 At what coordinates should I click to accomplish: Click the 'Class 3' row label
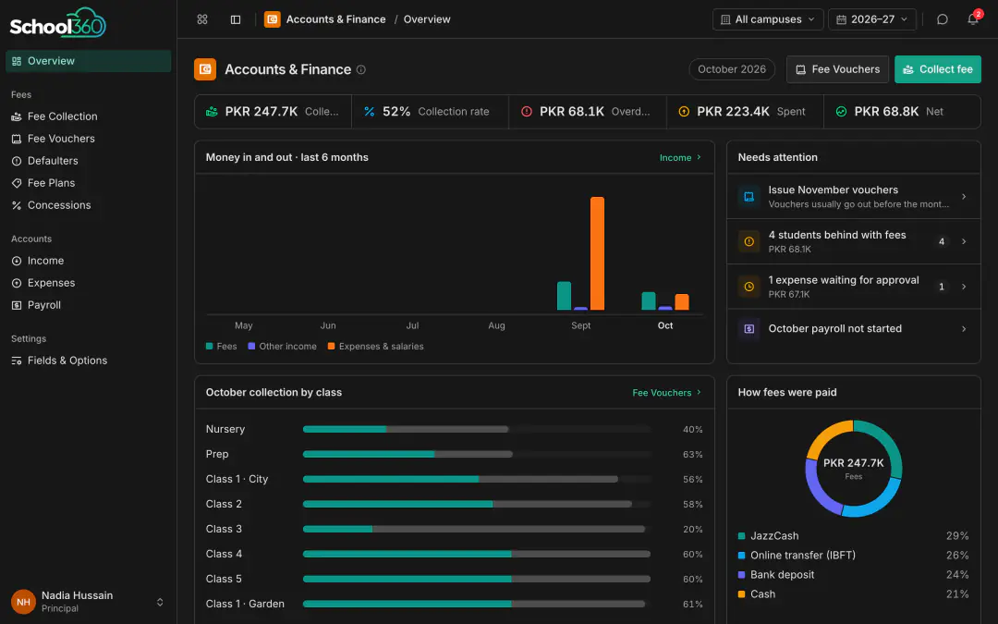224,529
